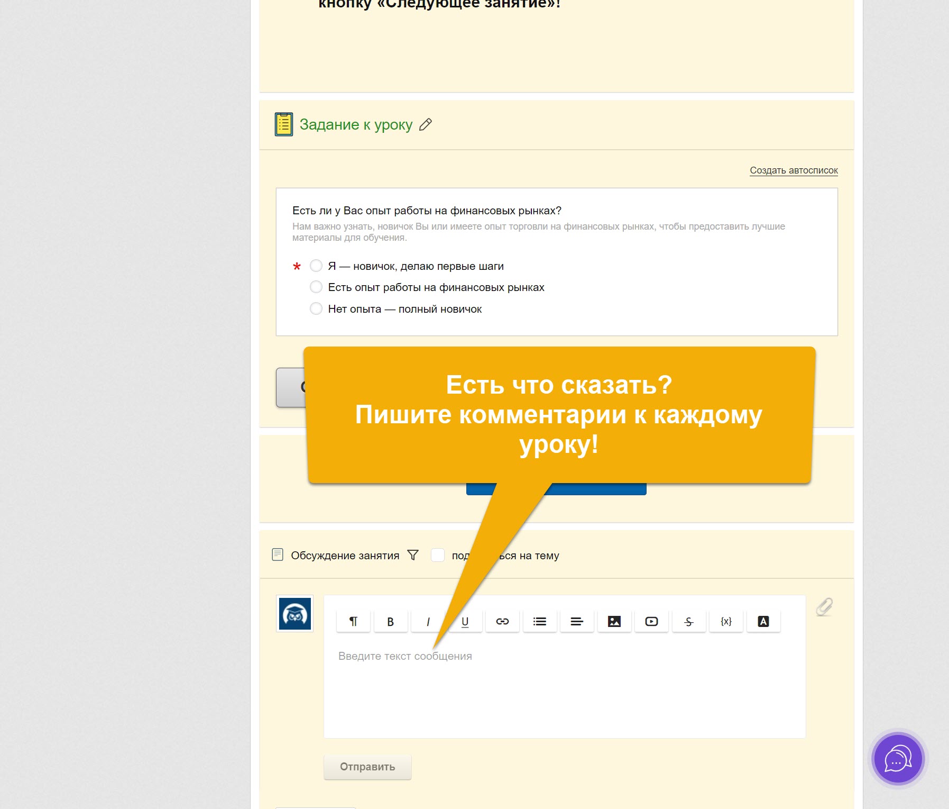Open the bullet list tool
This screenshot has width=949, height=809.
coord(539,622)
